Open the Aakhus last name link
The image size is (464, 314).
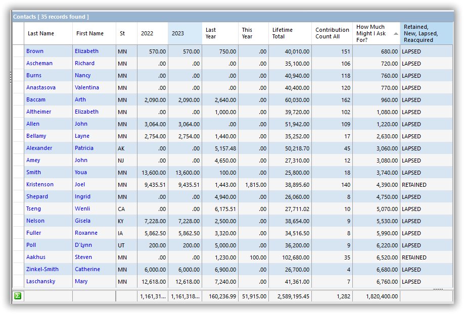[x=36, y=257]
